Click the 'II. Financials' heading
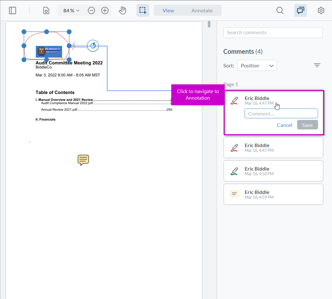The width and height of the screenshot is (332, 299). pos(46,120)
